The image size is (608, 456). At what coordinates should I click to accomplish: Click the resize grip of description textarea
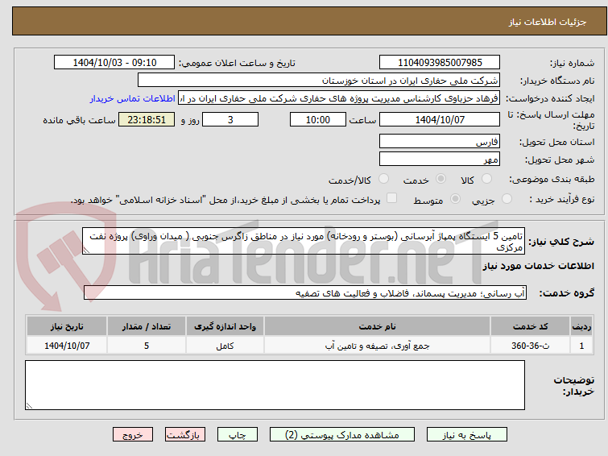pos(86,251)
